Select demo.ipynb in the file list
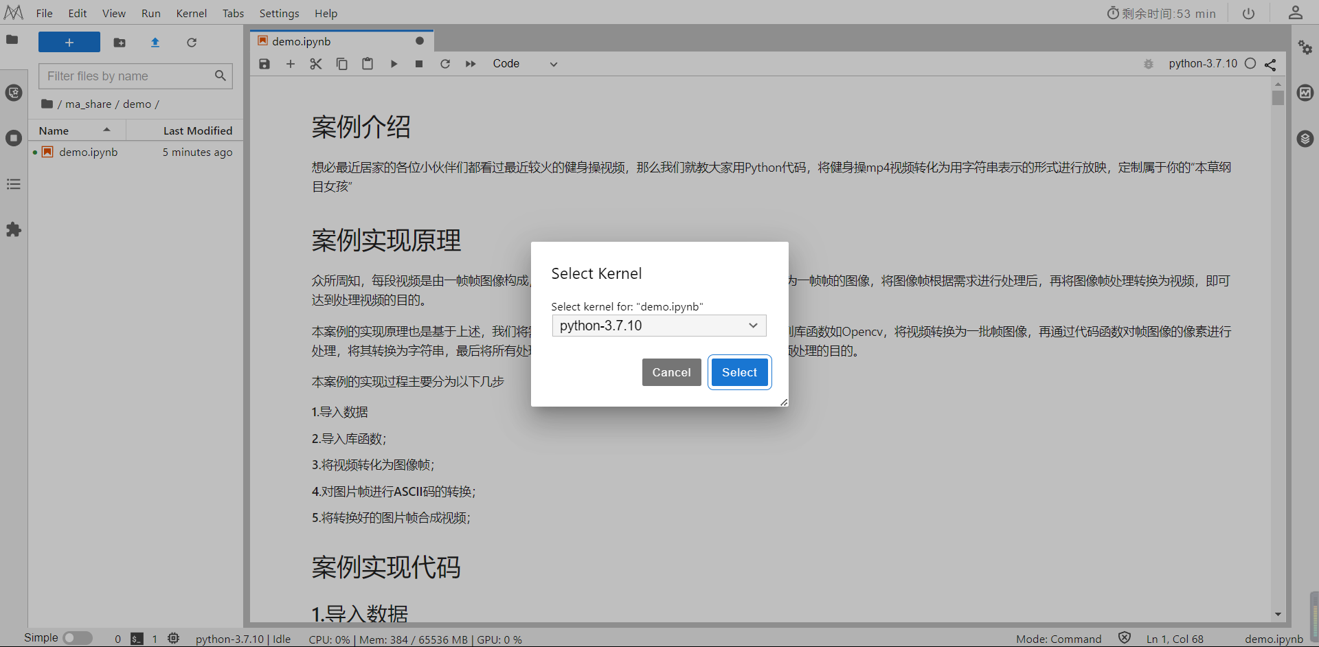Viewport: 1319px width, 647px height. tap(135, 152)
